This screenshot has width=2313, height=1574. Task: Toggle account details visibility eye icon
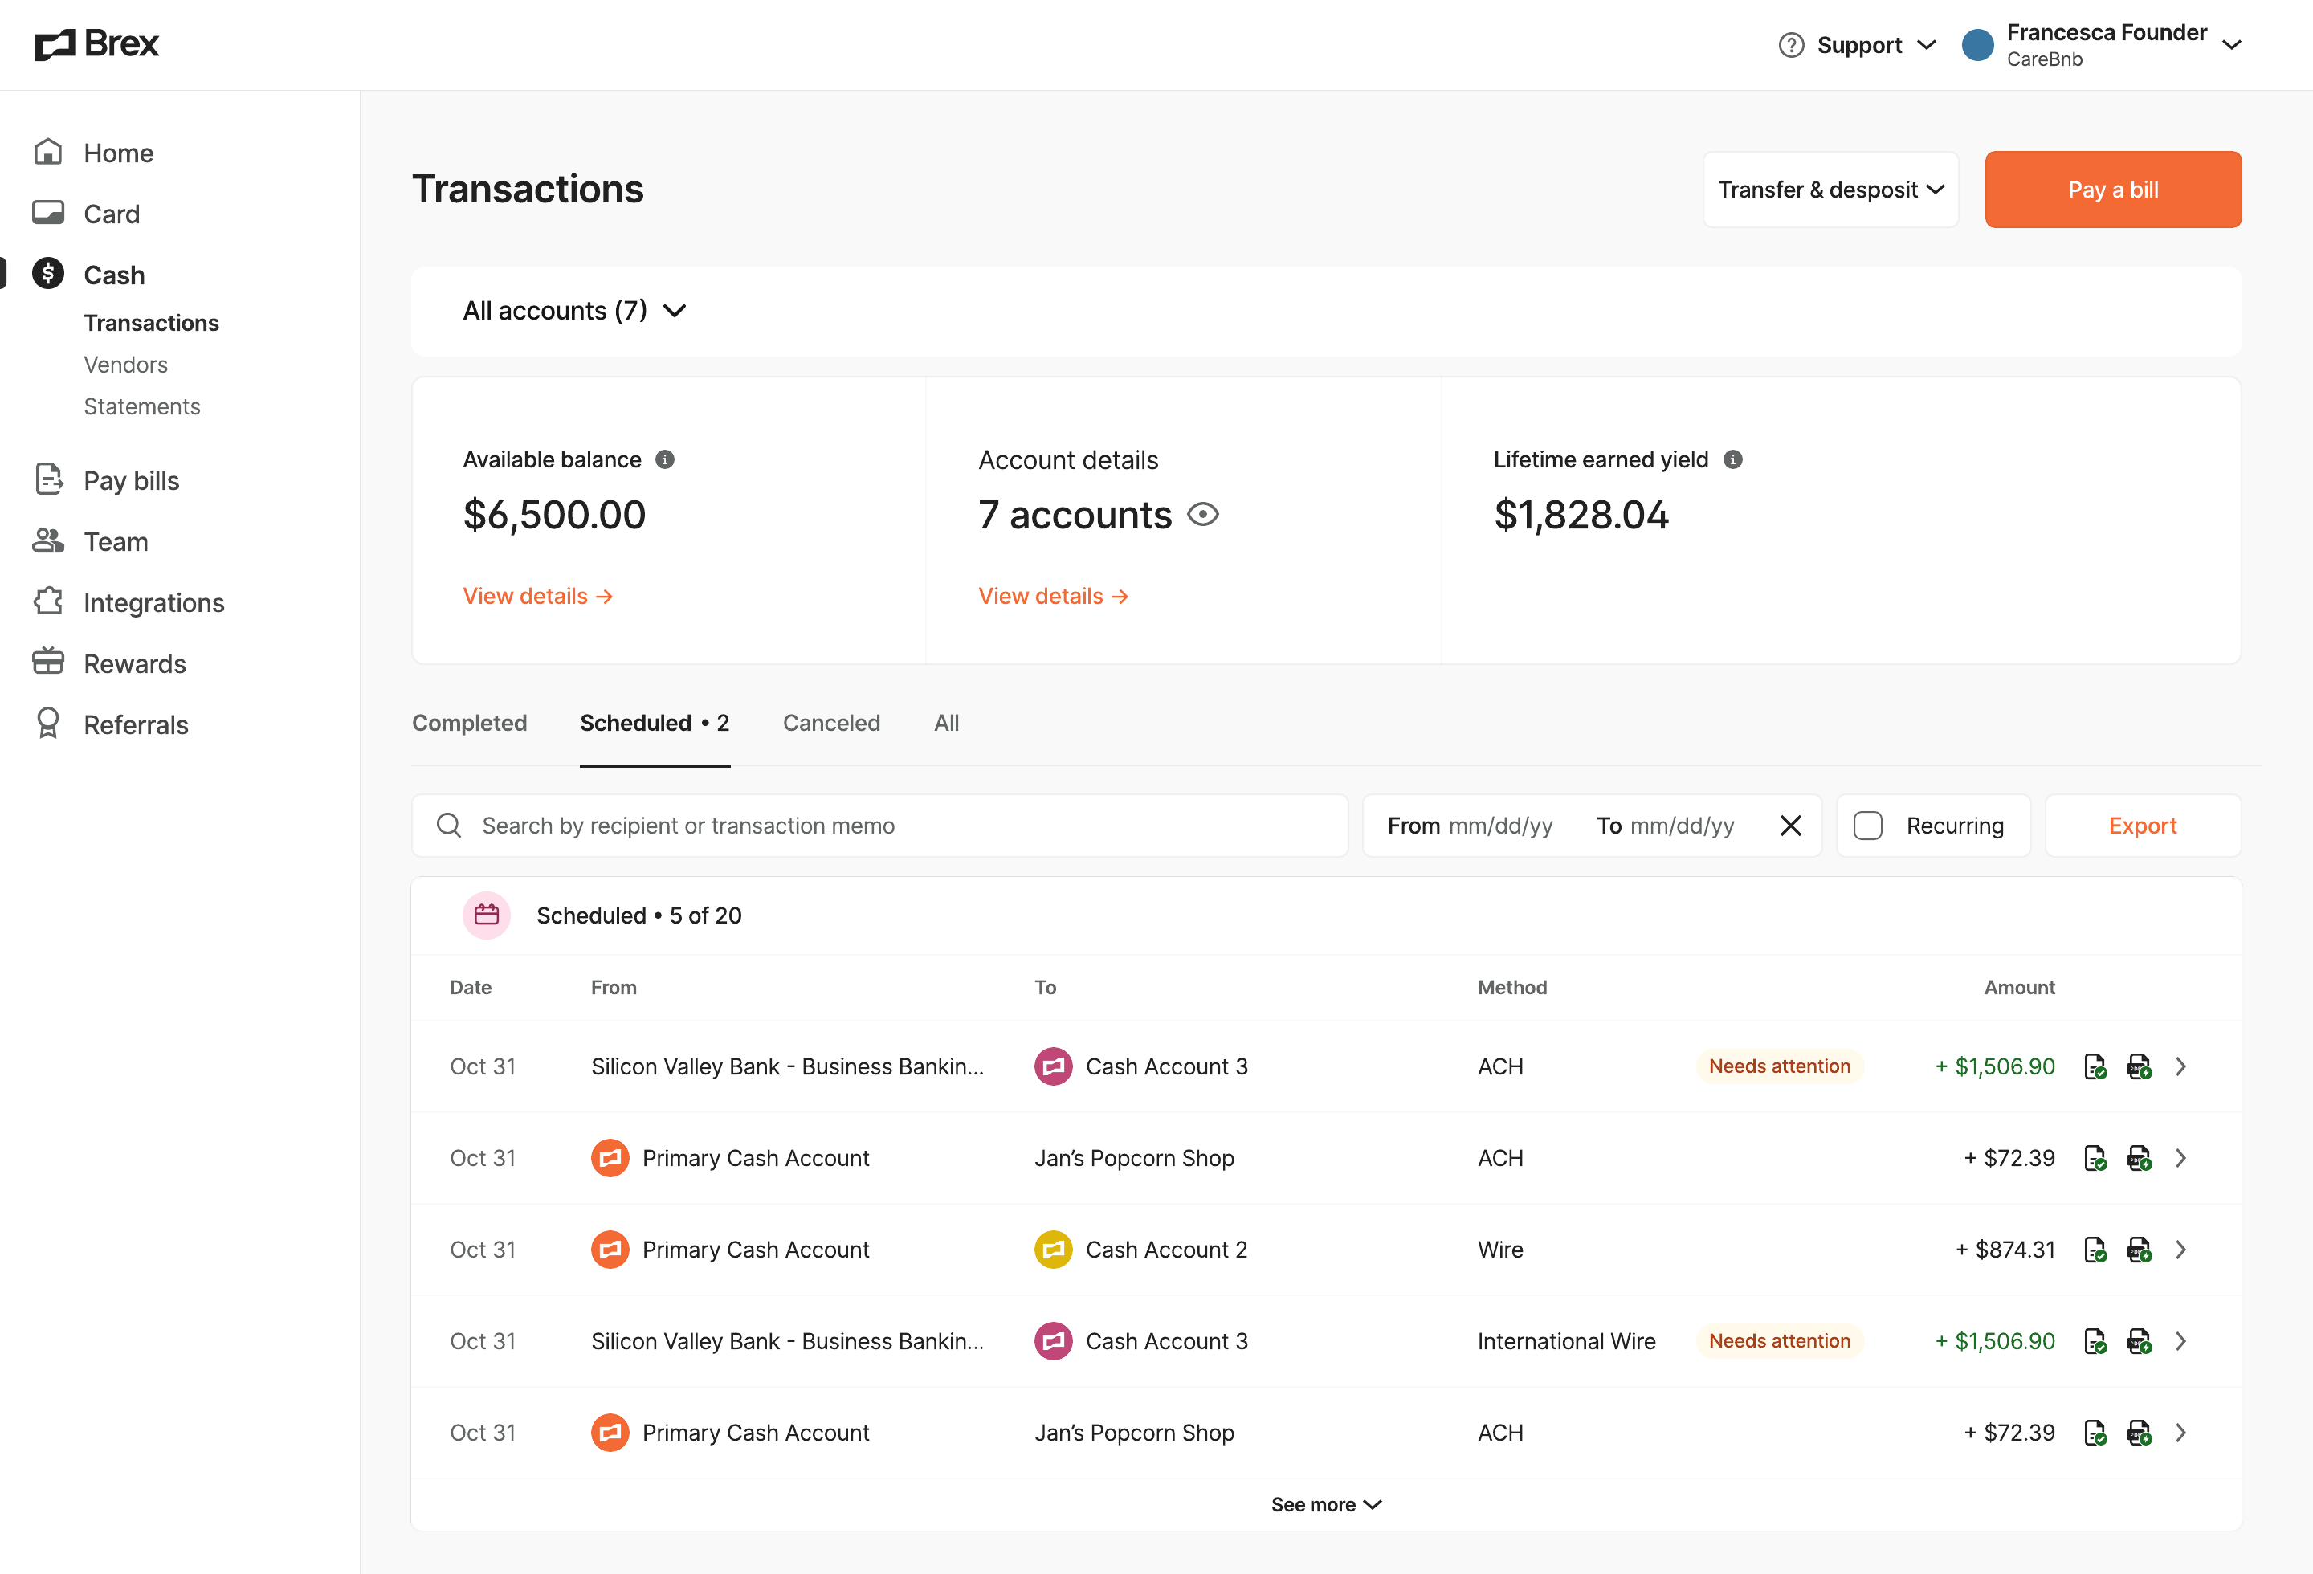[1203, 515]
